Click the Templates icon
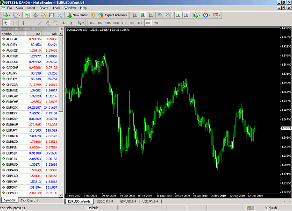The width and height of the screenshot is (292, 211). (x=215, y=15)
